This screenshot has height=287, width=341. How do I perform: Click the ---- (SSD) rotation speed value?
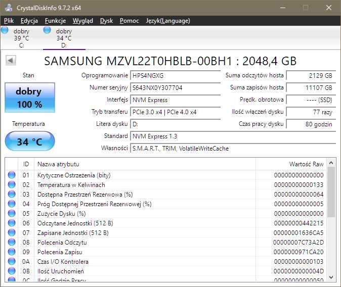[311, 100]
